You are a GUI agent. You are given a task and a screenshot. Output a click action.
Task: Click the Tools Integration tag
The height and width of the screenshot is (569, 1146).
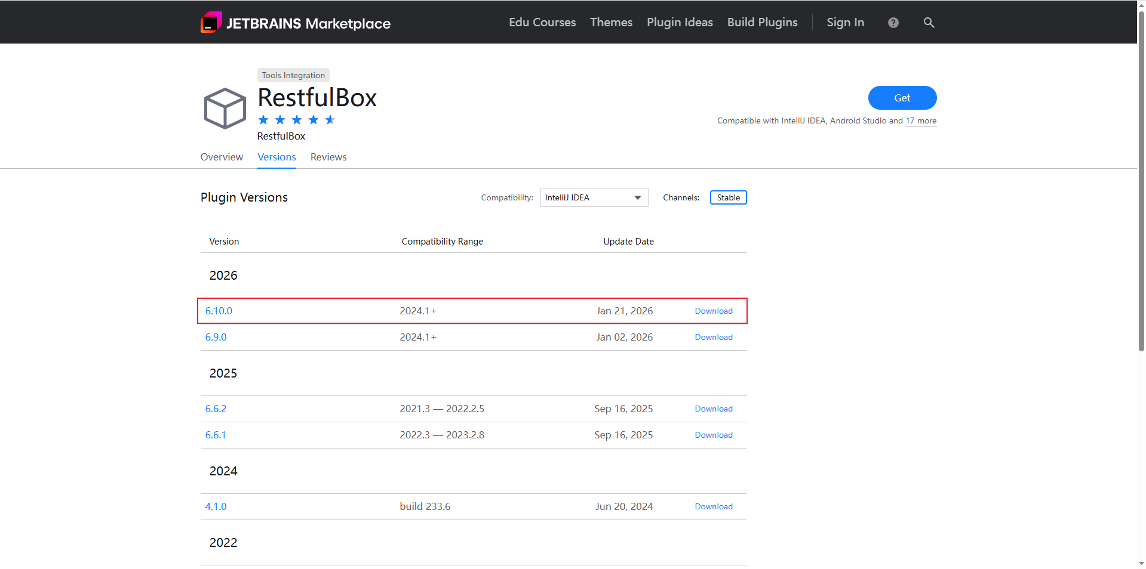point(293,75)
